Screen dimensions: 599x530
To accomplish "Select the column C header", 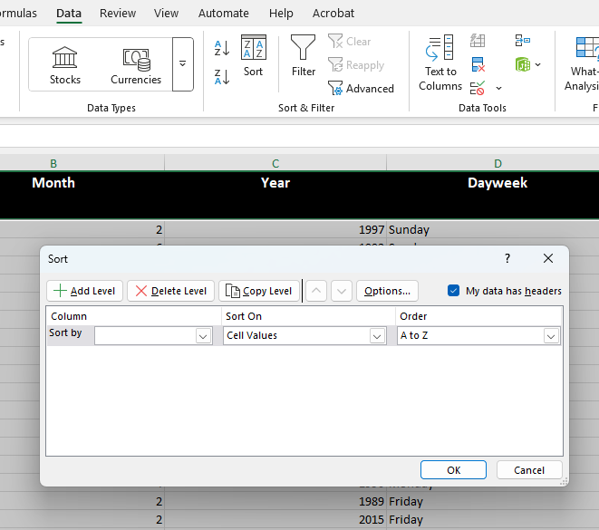I will point(275,163).
